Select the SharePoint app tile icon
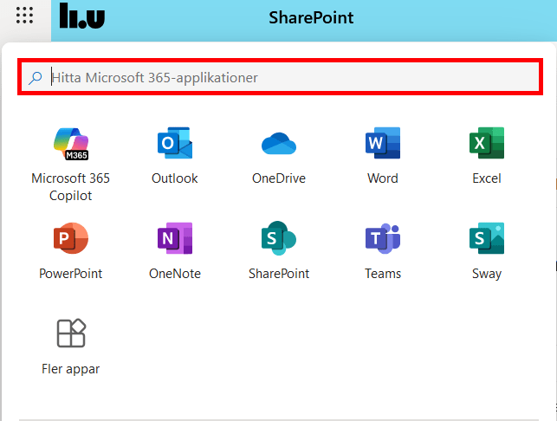This screenshot has width=557, height=421. 279,238
